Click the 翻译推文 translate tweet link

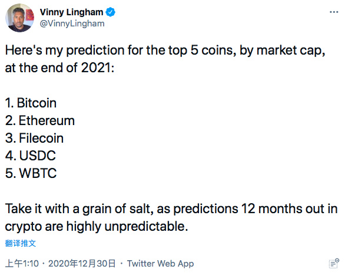tap(21, 243)
